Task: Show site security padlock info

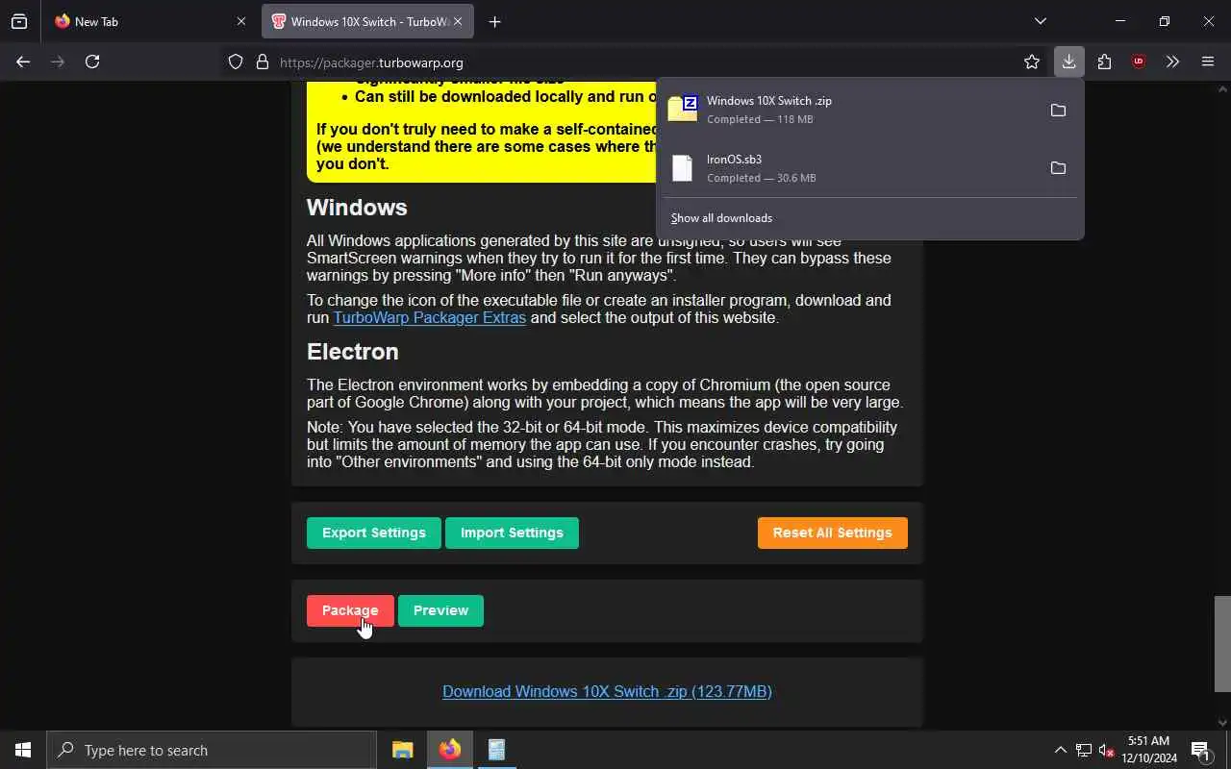Action: (262, 62)
